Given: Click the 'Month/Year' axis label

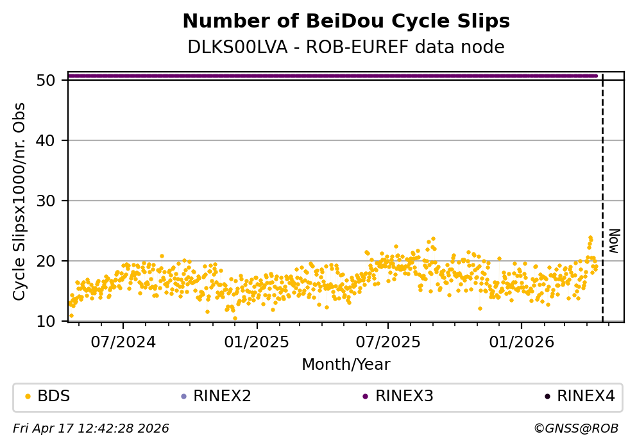Looking at the screenshot, I should click(346, 365).
